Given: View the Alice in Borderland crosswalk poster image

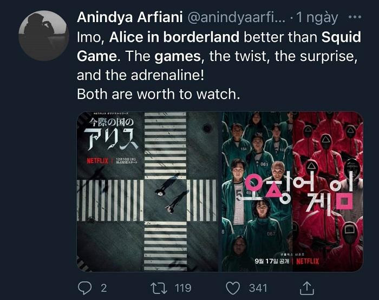Looking at the screenshot, I should pos(148,192).
